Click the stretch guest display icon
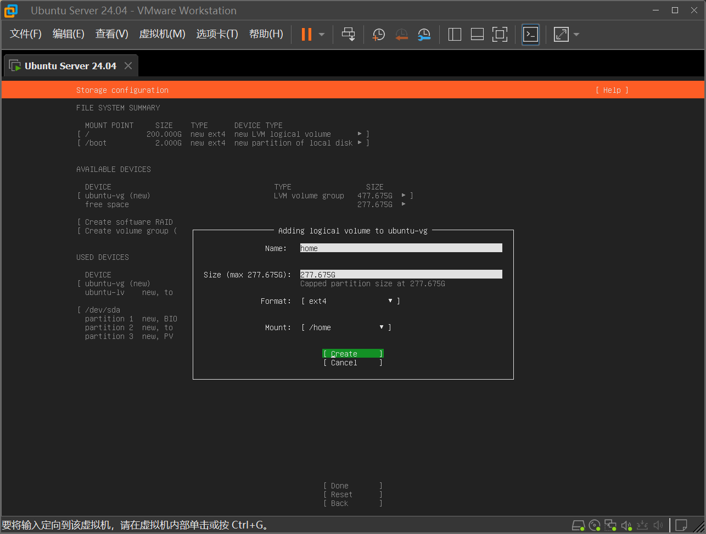Screen dimensions: 706x534 [561, 35]
